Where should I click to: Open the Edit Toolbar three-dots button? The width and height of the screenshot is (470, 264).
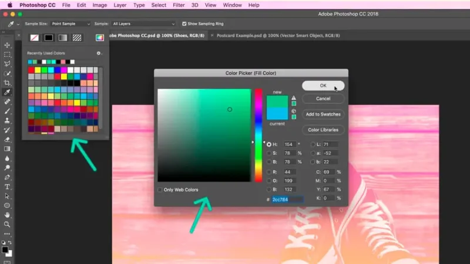[7, 233]
